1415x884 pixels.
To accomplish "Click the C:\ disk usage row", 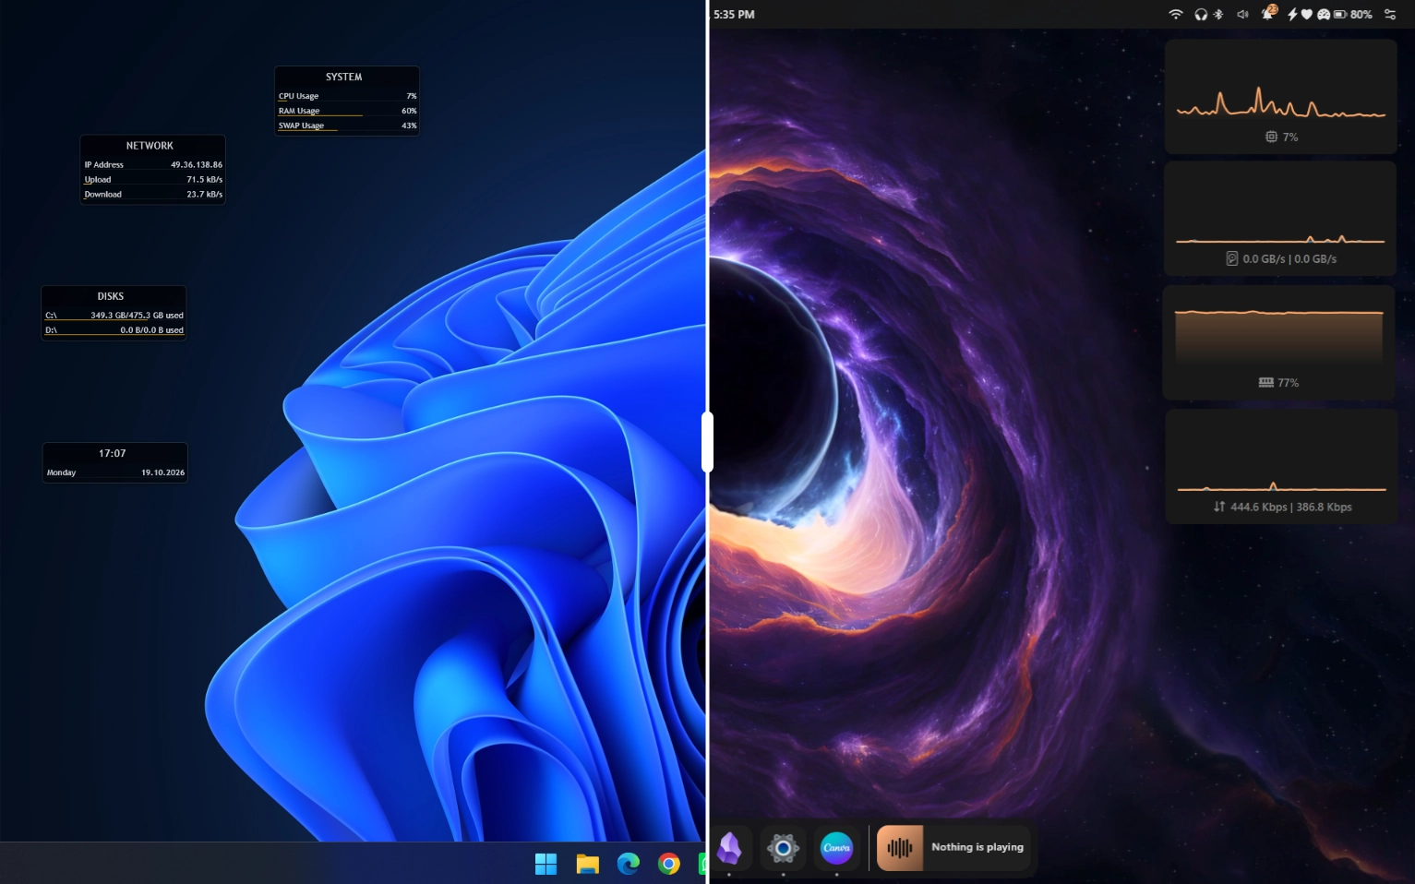I will click(114, 315).
